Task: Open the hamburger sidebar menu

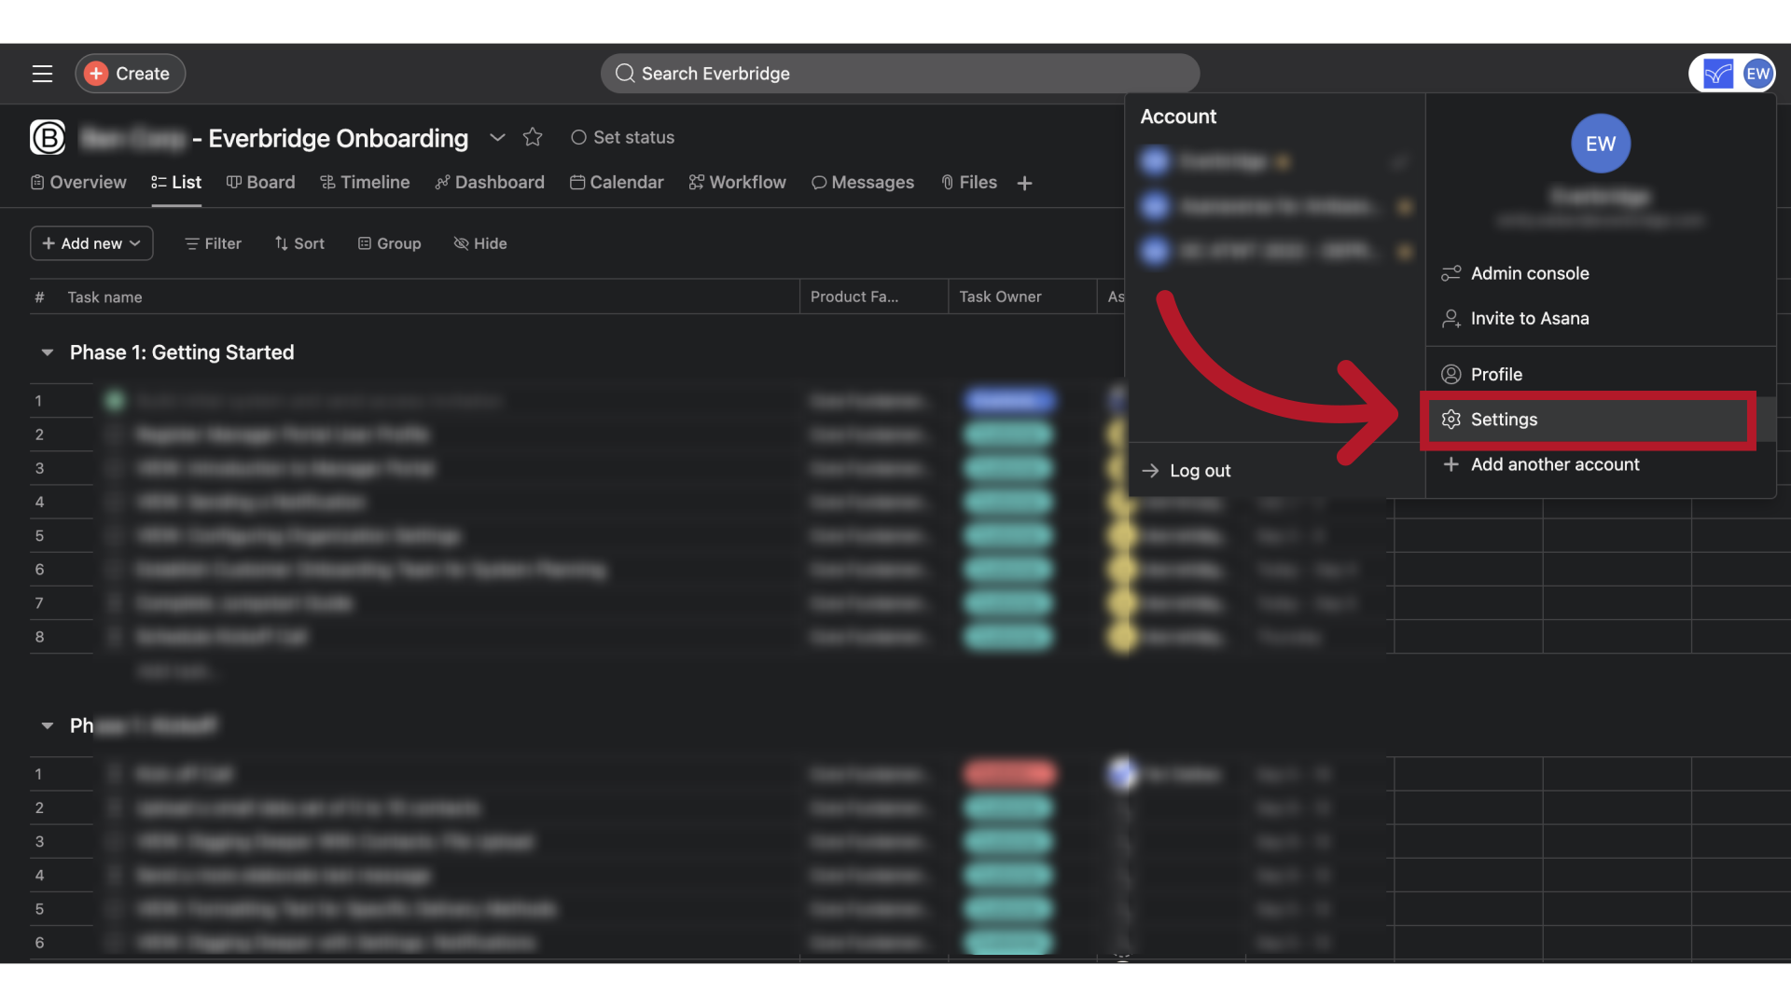Action: coord(42,74)
